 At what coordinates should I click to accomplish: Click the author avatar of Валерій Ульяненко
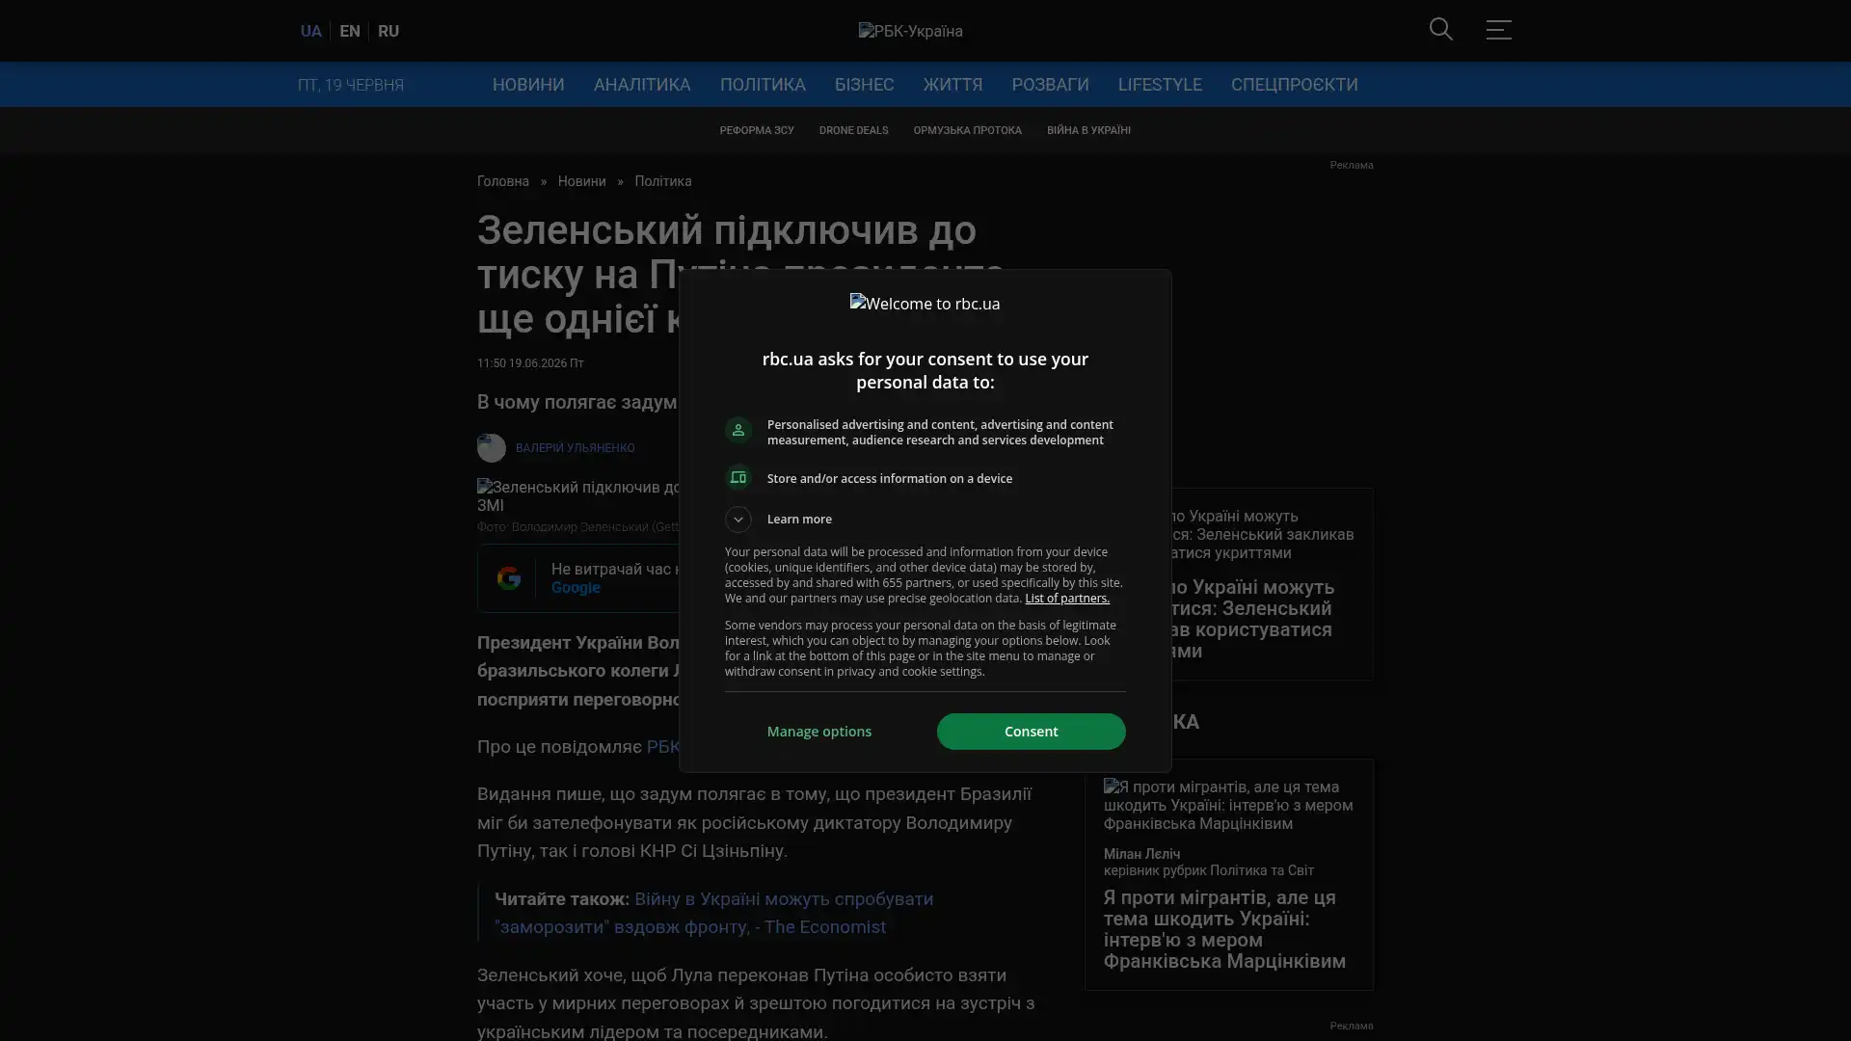pos(491,448)
